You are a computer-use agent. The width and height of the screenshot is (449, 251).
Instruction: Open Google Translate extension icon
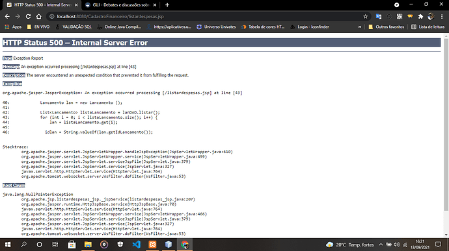379,17
